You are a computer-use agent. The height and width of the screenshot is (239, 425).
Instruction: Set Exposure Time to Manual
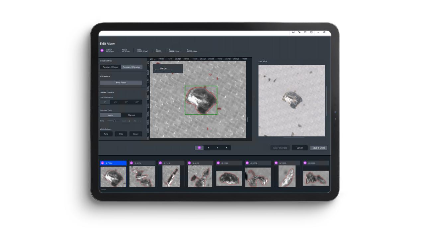(x=132, y=115)
